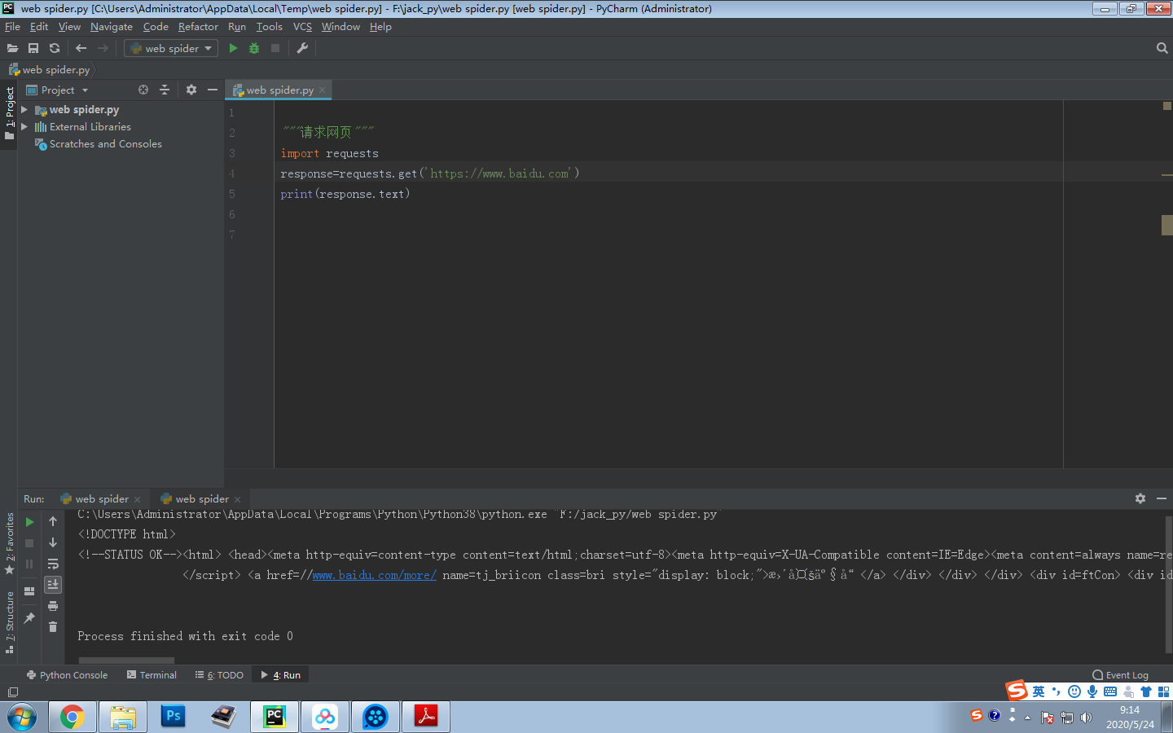This screenshot has height=733, width=1173.
Task: Hide the Run panel with minus icon
Action: pos(1162,498)
